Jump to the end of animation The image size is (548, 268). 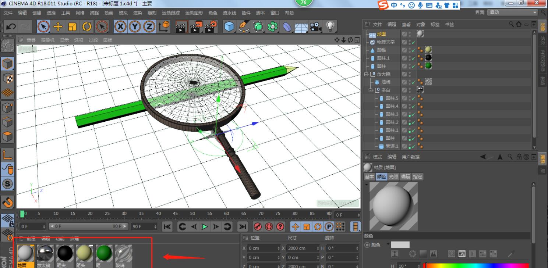243,227
